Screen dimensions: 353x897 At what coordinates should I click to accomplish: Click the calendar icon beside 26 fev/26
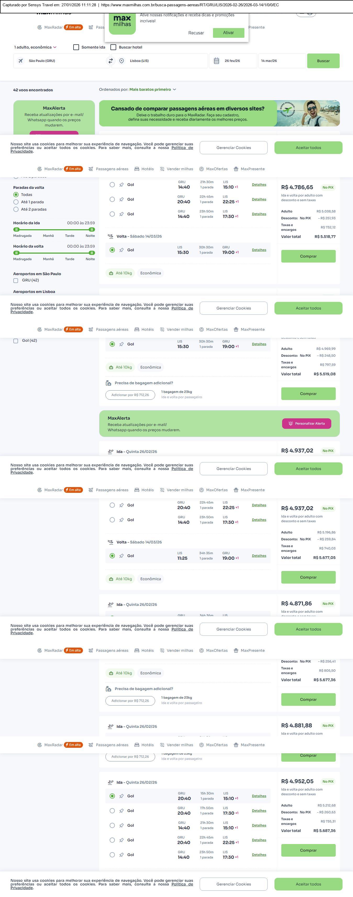point(216,61)
